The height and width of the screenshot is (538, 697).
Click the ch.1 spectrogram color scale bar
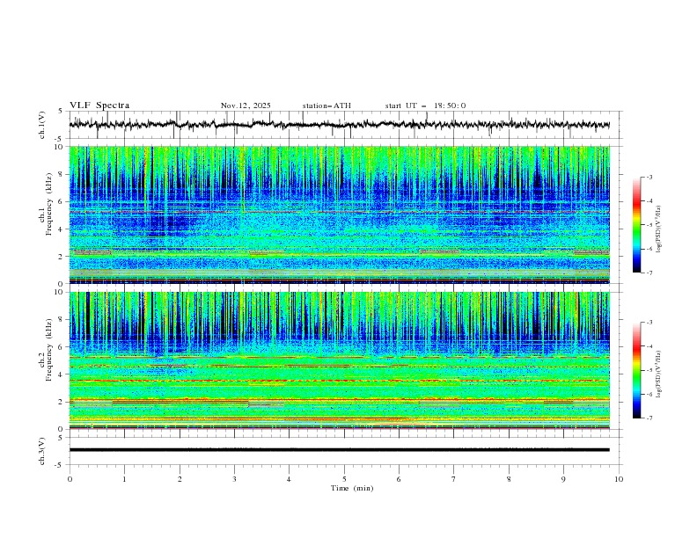[x=636, y=225]
